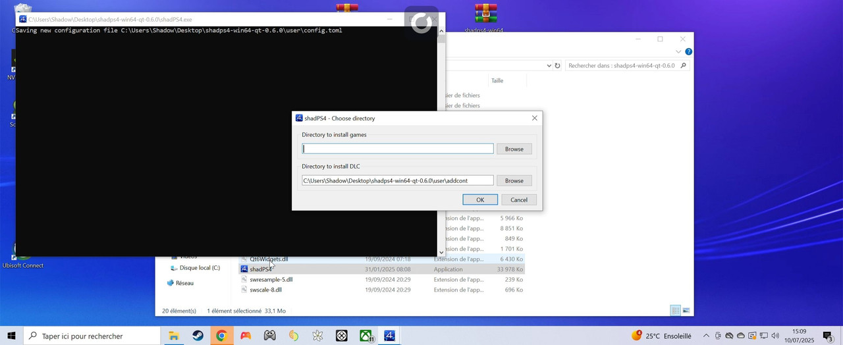The width and height of the screenshot is (843, 345).
Task: Switch Explorer to large icons view
Action: click(686, 310)
